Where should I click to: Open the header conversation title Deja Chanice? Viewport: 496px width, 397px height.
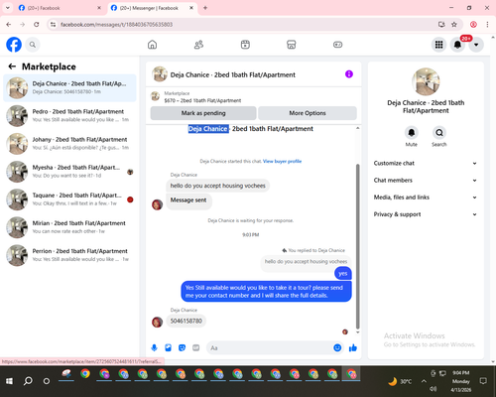tap(233, 74)
